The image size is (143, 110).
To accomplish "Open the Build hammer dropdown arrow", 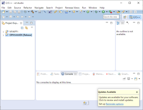I will 36,12.
